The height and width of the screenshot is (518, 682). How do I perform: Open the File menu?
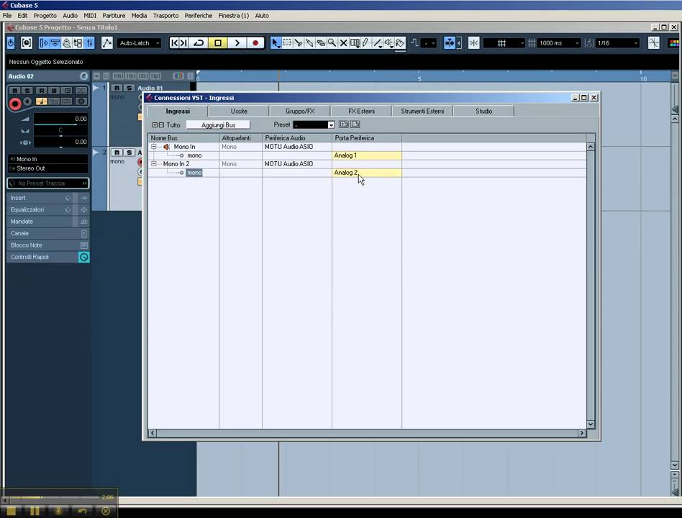(x=7, y=16)
